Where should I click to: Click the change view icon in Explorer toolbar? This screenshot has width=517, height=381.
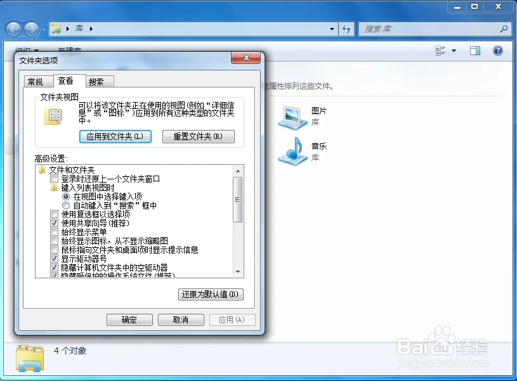coord(440,51)
